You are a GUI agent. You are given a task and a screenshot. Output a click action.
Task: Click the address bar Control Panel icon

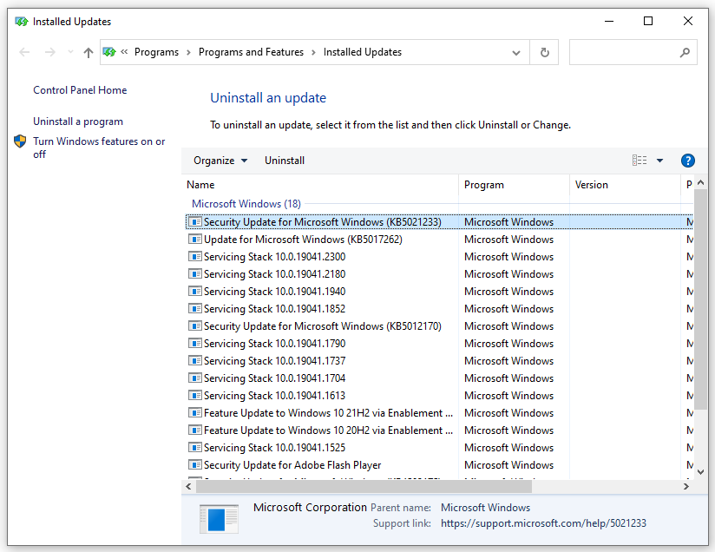[x=109, y=52]
